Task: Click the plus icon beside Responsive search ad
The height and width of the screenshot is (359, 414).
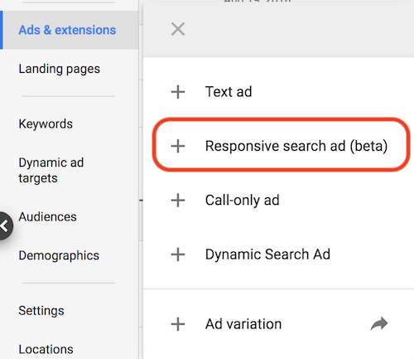Action: tap(178, 146)
